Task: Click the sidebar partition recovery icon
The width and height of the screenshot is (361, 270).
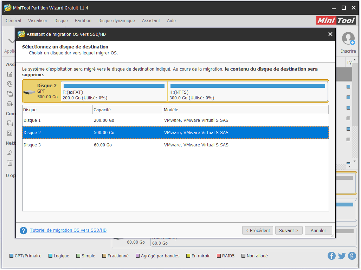Action: [10, 84]
